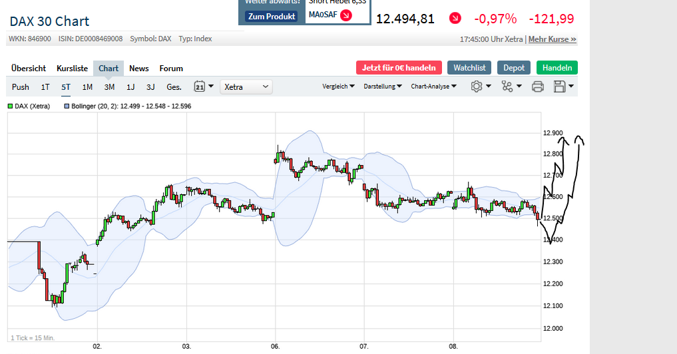Viewport: 677px width, 354px height.
Task: Select the Chart tab
Action: [109, 69]
